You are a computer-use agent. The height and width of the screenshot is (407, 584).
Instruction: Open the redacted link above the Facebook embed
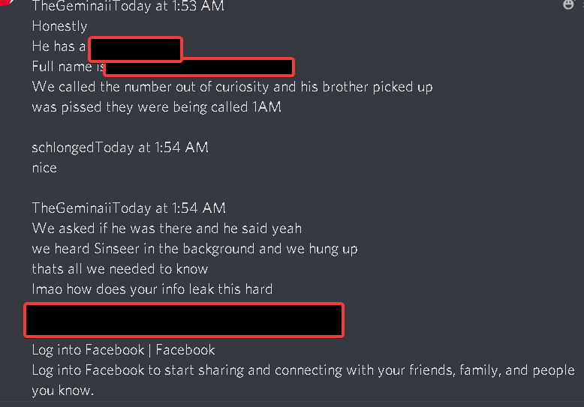click(184, 320)
